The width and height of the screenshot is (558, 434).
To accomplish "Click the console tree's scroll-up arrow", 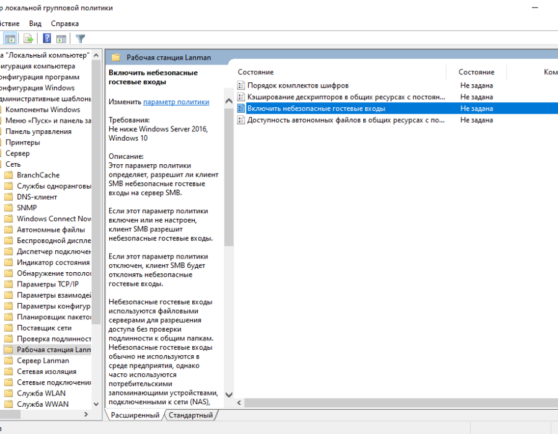I will [x=96, y=55].
